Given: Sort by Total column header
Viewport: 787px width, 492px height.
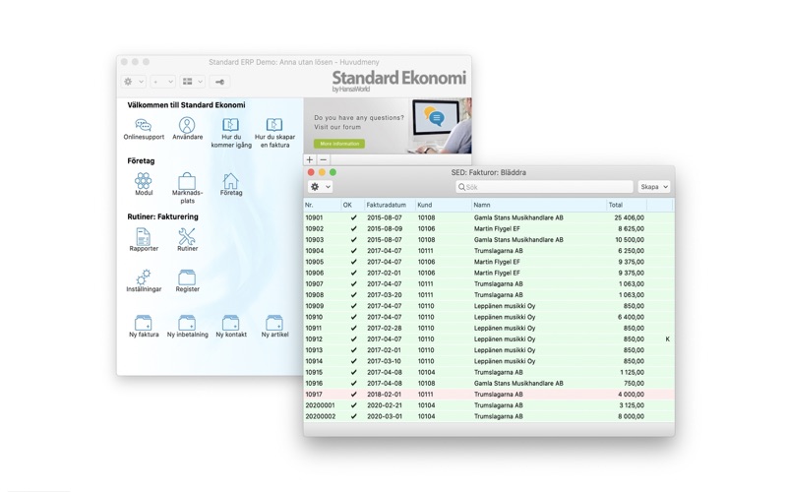Looking at the screenshot, I should [x=627, y=205].
